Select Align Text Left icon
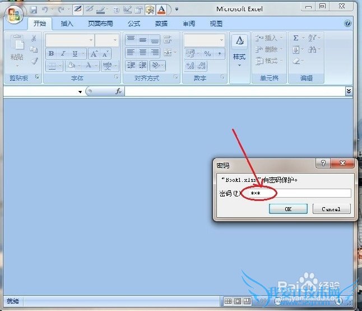Viewport: 362px width, 311px height. 131,53
